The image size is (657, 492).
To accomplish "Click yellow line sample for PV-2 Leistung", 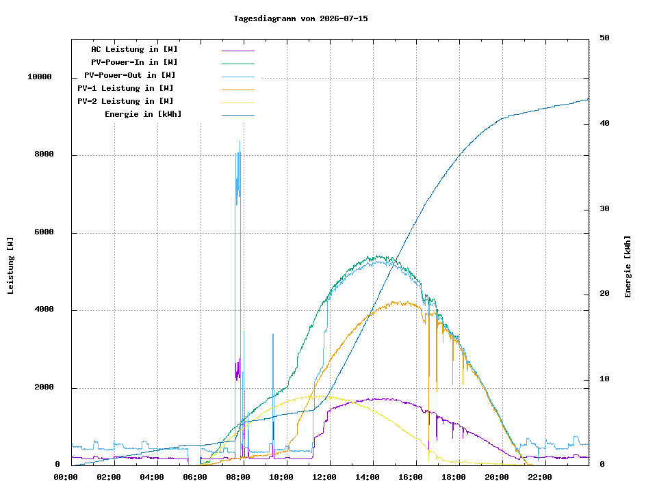I will pos(238,102).
